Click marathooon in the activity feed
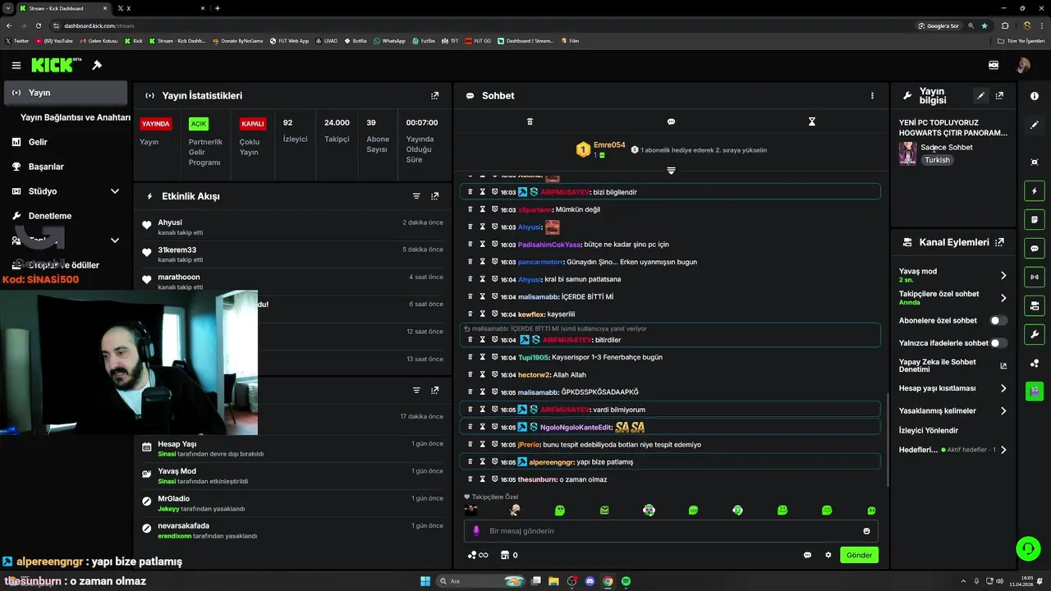Image resolution: width=1051 pixels, height=591 pixels. point(179,277)
